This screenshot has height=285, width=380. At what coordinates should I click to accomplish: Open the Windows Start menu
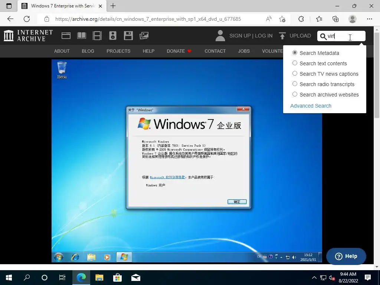(x=9, y=278)
